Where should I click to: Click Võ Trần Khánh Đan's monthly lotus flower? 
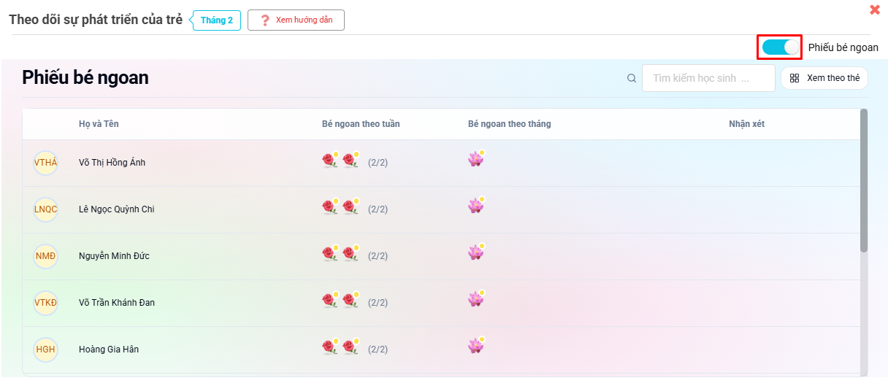coord(475,299)
